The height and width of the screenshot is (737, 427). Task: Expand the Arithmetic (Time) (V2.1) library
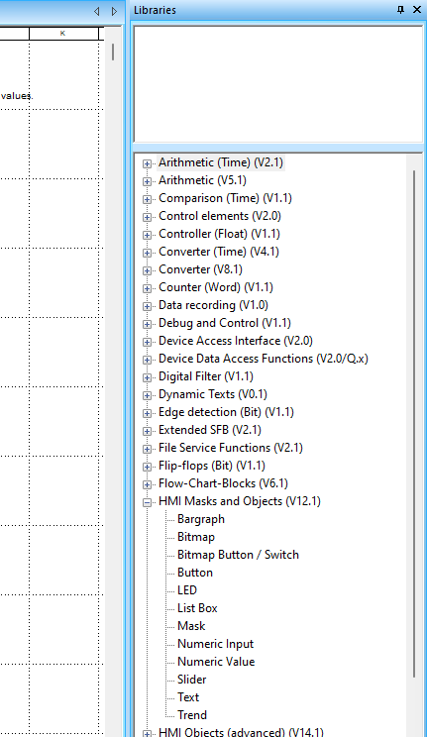click(147, 163)
